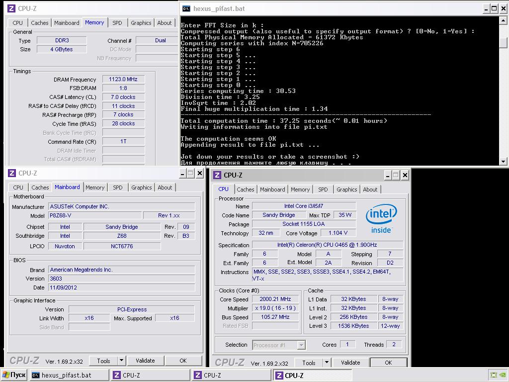This screenshot has width=509, height=382.
Task: Click the motherboard Model P8Z68-V field
Action: 95,215
